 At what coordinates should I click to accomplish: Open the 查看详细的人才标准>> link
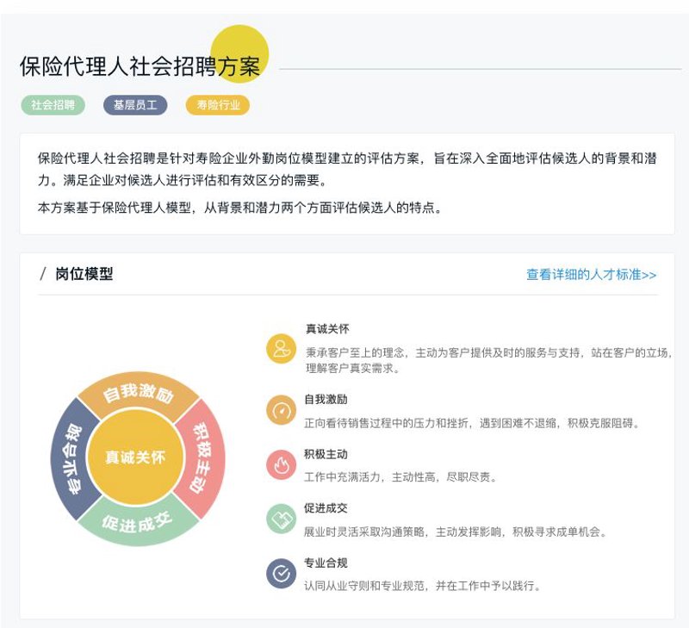pos(592,275)
